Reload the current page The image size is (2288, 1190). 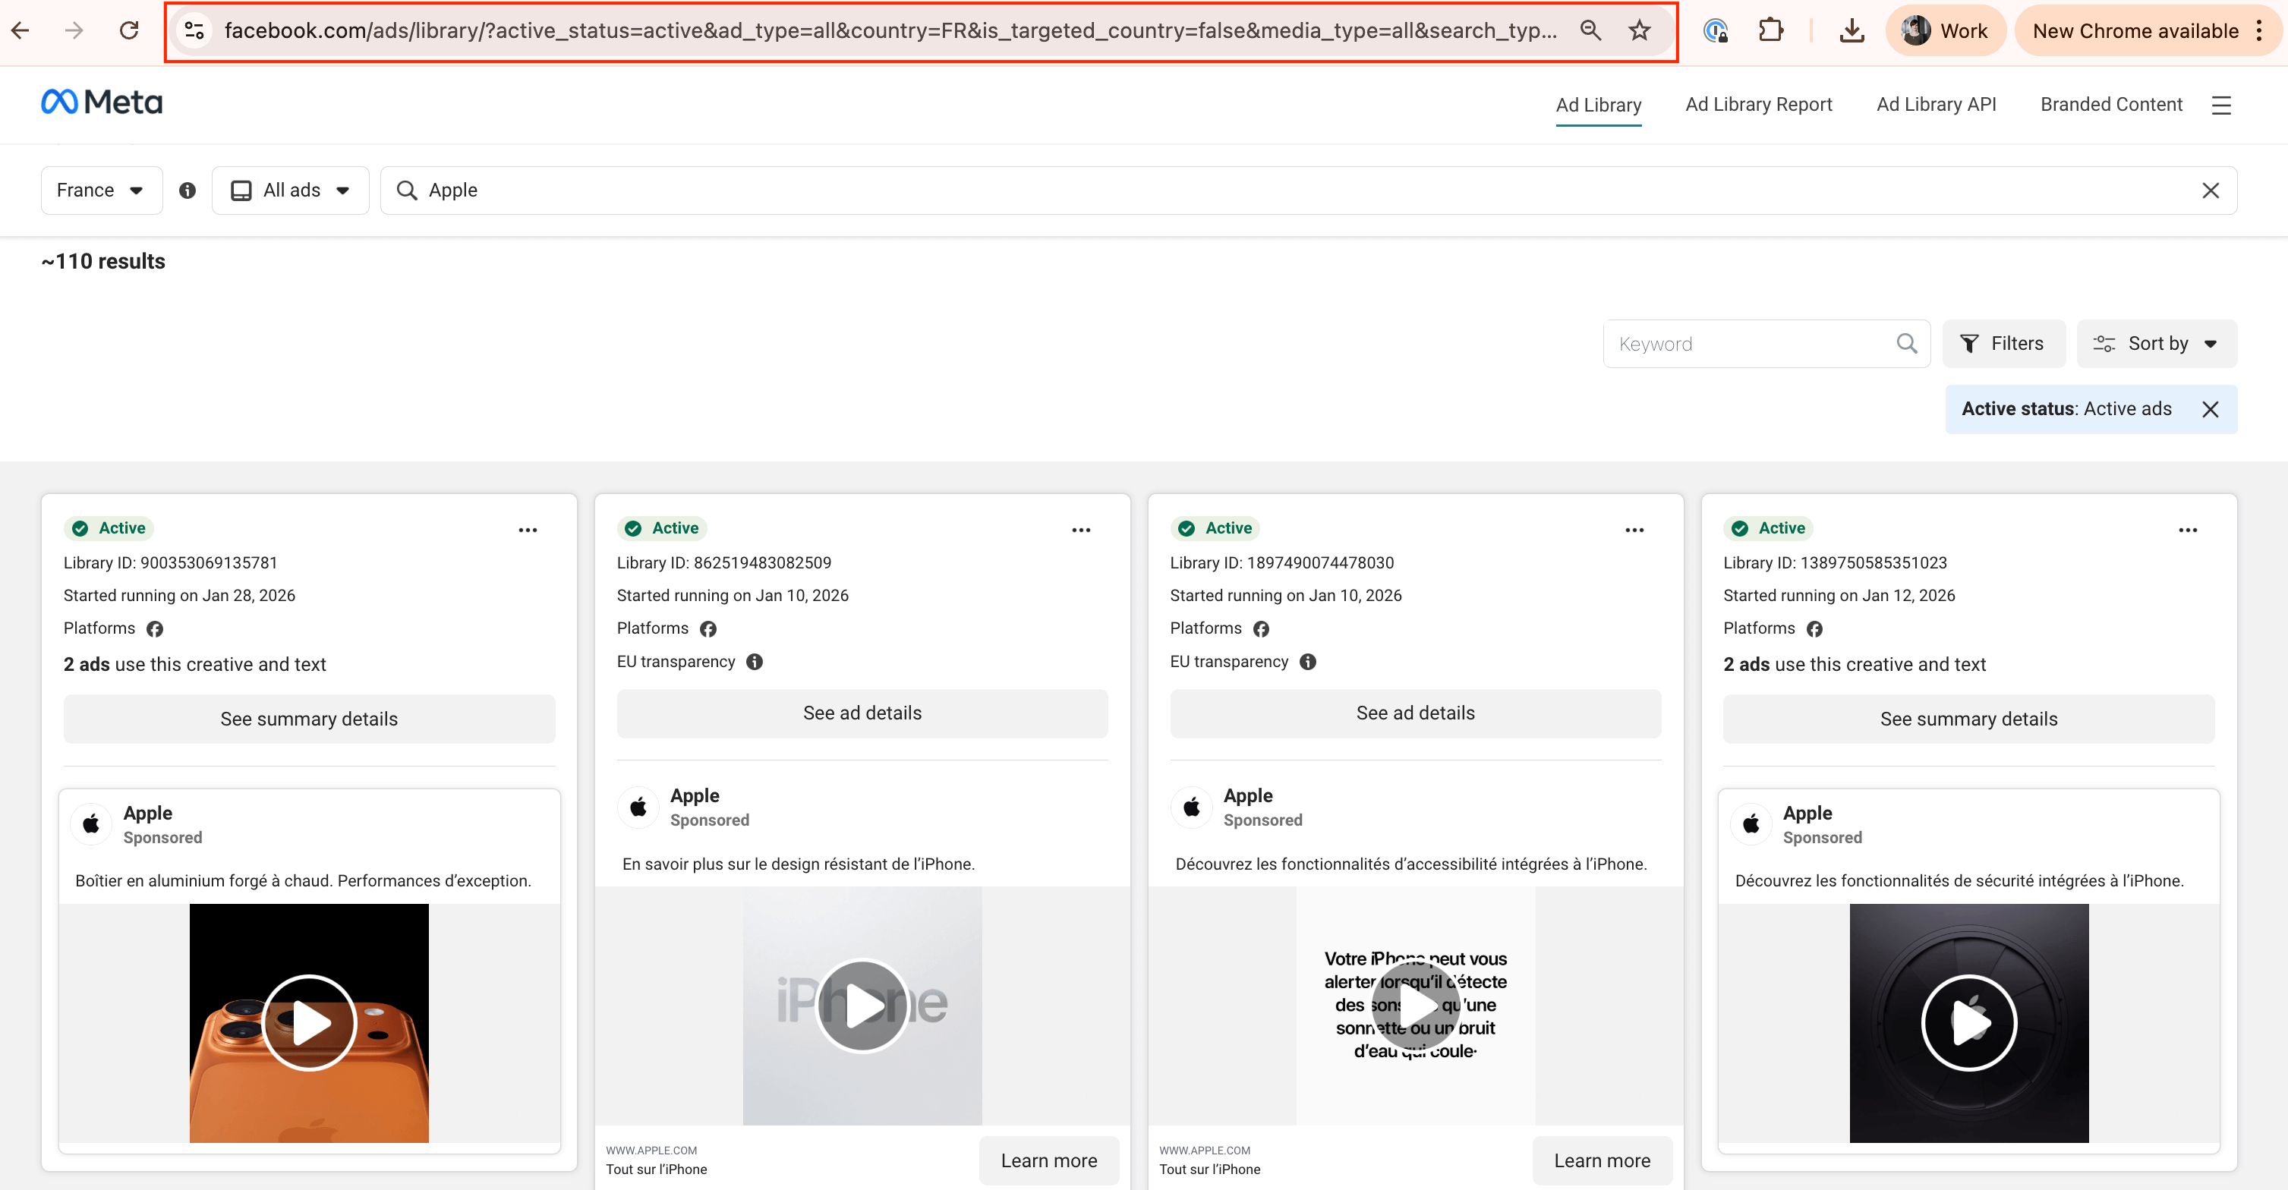pyautogui.click(x=129, y=30)
